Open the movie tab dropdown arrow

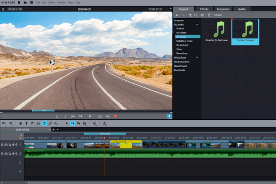58,130
